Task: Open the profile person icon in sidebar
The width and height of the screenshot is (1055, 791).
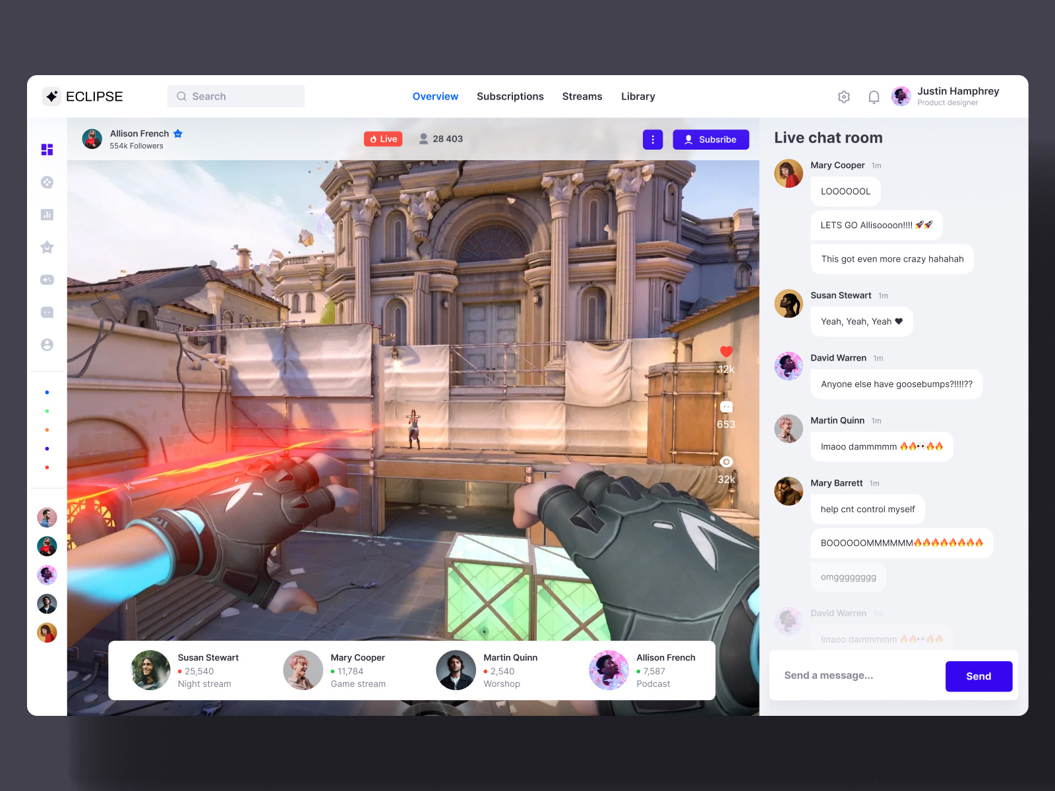Action: coord(47,345)
